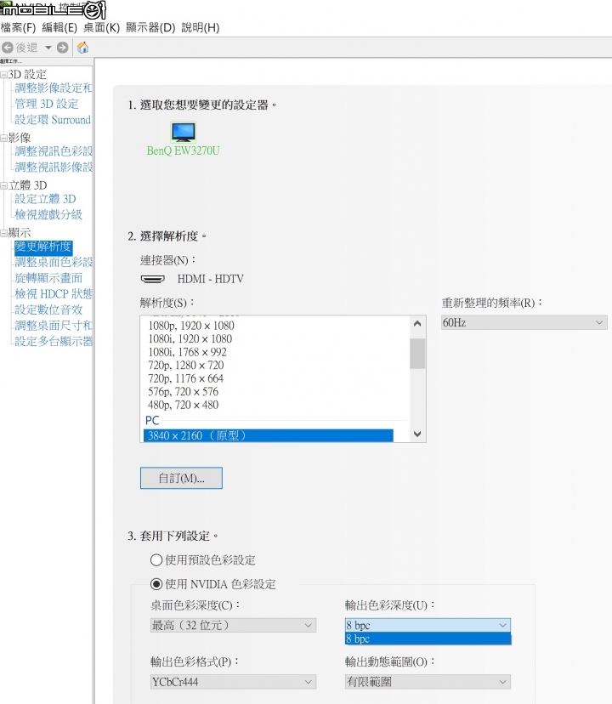Open 管理 3D 設定 page
Image resolution: width=612 pixels, height=704 pixels.
click(47, 104)
